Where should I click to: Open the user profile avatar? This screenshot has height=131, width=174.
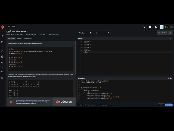click(162, 27)
